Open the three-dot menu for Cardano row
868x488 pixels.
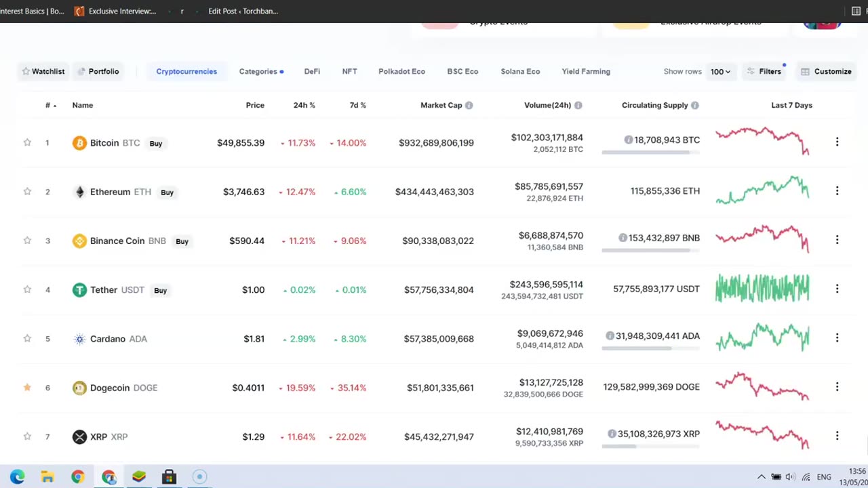(x=837, y=338)
